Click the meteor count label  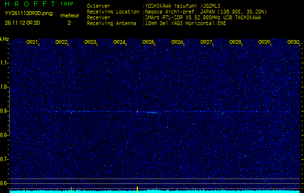click(x=69, y=15)
